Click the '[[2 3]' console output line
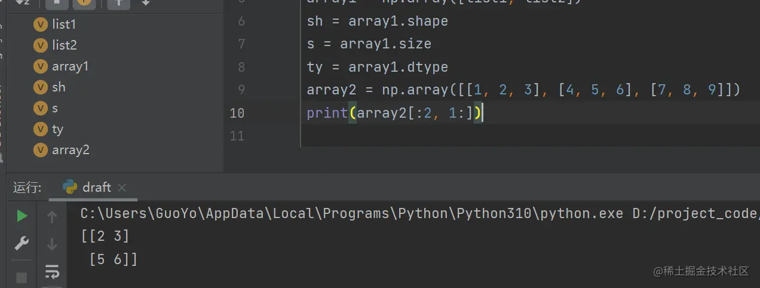This screenshot has height=288, width=760. pos(105,237)
